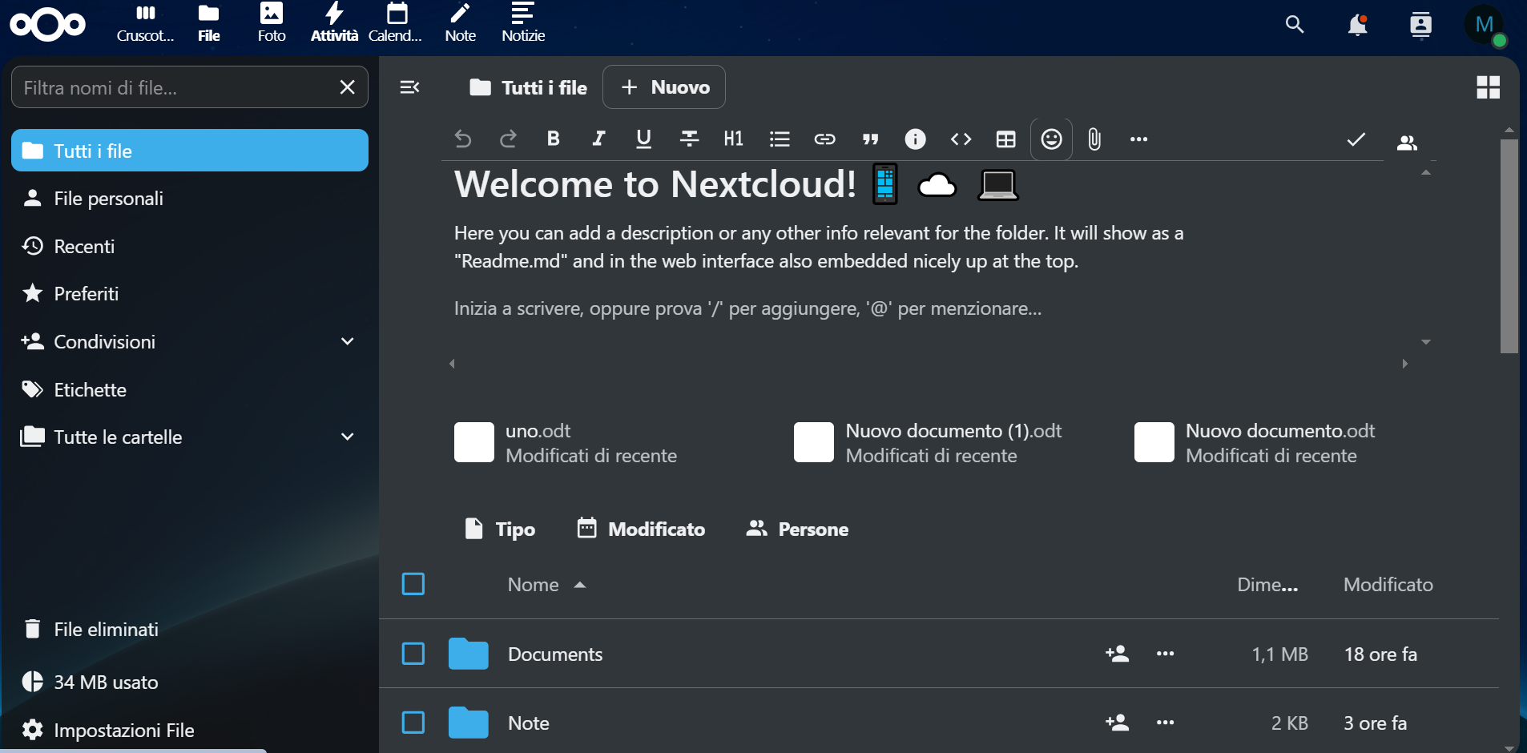
Task: Sort by the Modificato column header
Action: tap(1388, 585)
